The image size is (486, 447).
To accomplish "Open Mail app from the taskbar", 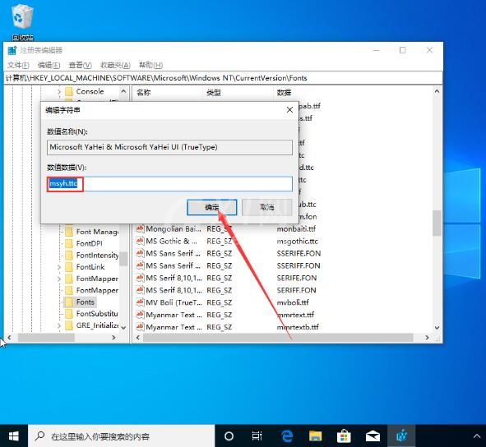I will point(373,436).
